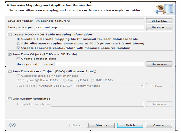The width and height of the screenshot is (181, 133).
Task: Uncheck Java Data Object (POJO <> DB Table)
Action: click(10, 54)
